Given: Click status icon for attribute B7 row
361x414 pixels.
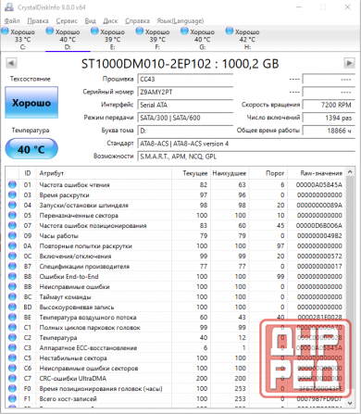Looking at the screenshot, I should tap(12, 266).
